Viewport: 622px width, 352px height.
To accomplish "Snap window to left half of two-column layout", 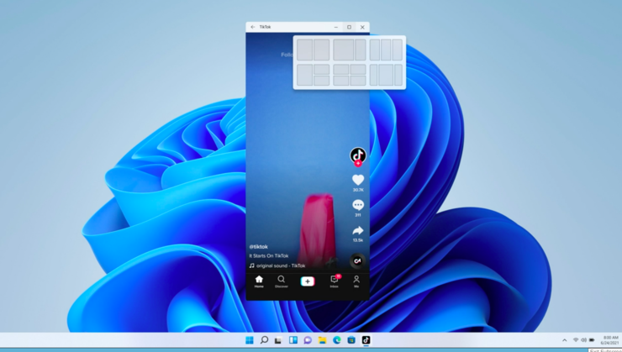I will [304, 50].
